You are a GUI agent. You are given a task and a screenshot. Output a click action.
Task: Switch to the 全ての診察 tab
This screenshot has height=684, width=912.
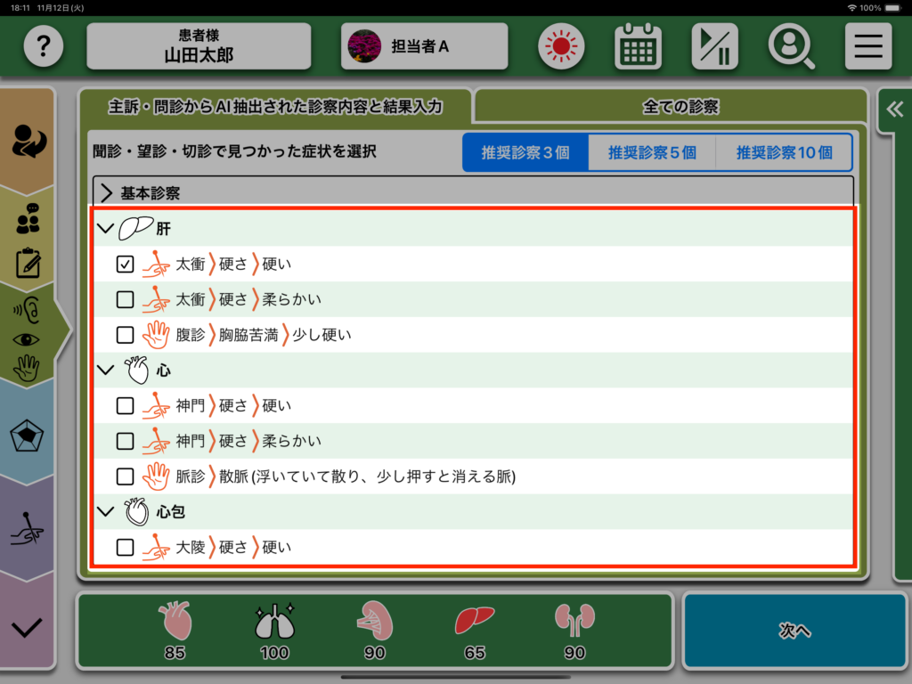tap(680, 107)
